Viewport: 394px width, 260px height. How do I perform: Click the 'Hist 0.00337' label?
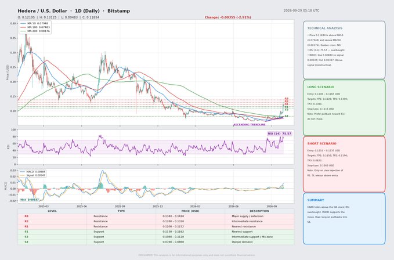pos(30,200)
